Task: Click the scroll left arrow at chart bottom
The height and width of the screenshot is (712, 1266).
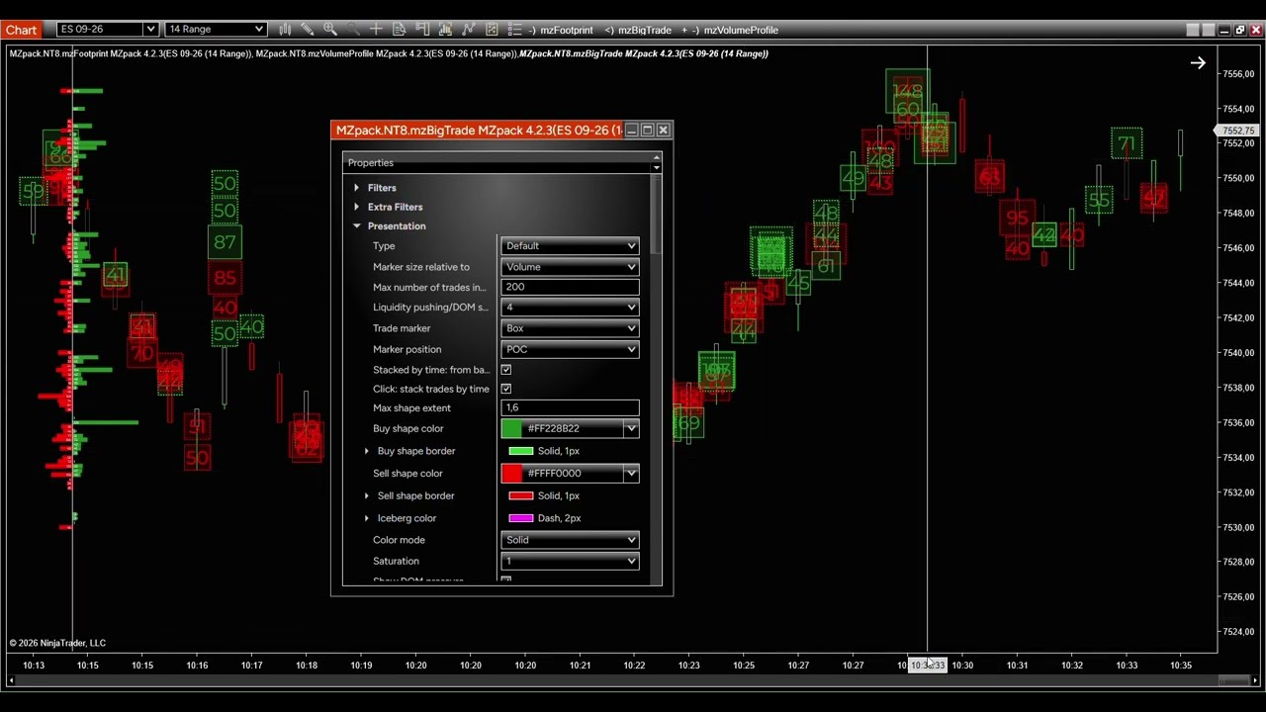Action: tap(12, 680)
